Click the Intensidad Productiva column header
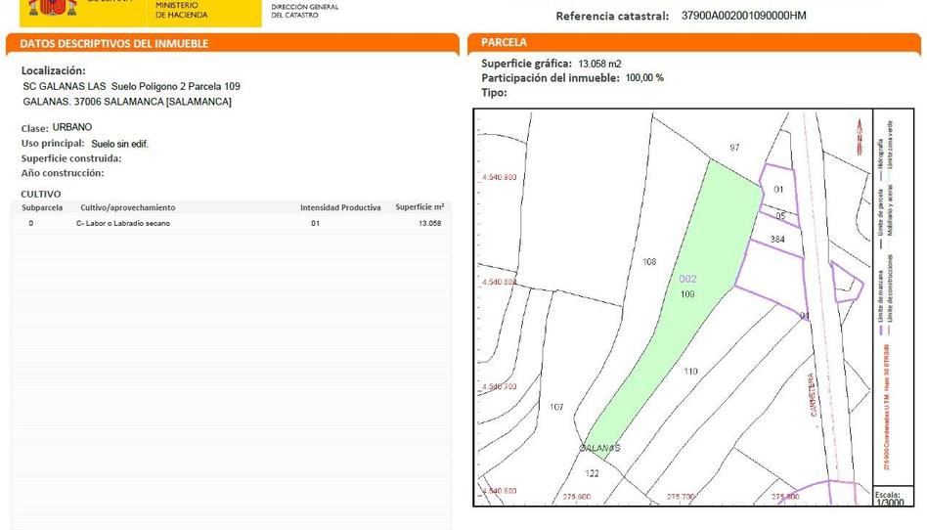927x530 pixels. click(340, 207)
